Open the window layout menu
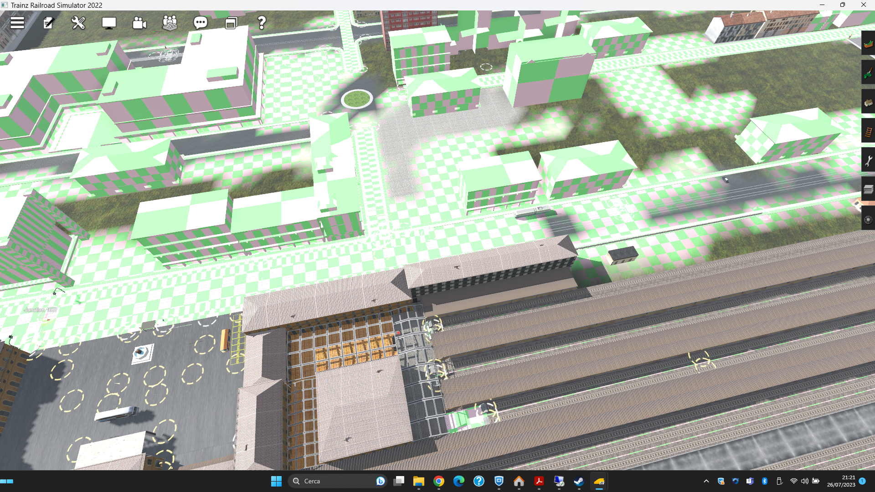 [x=231, y=23]
